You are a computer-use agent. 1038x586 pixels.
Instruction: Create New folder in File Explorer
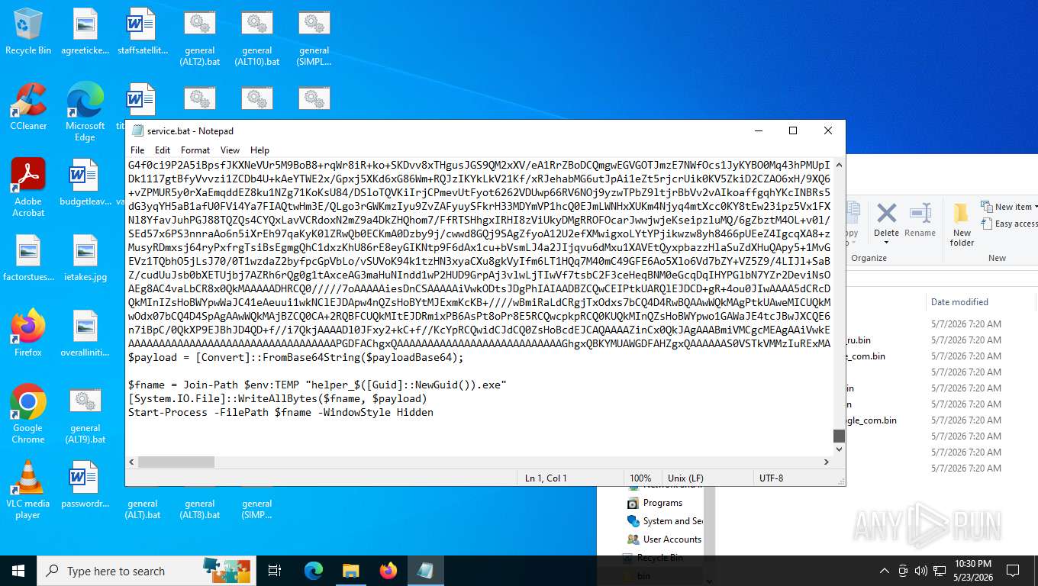[962, 224]
